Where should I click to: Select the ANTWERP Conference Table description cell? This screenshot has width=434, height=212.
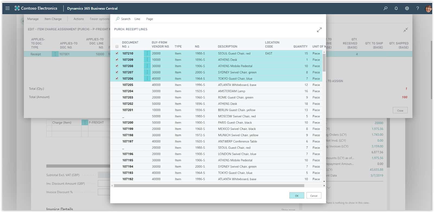tap(238, 141)
